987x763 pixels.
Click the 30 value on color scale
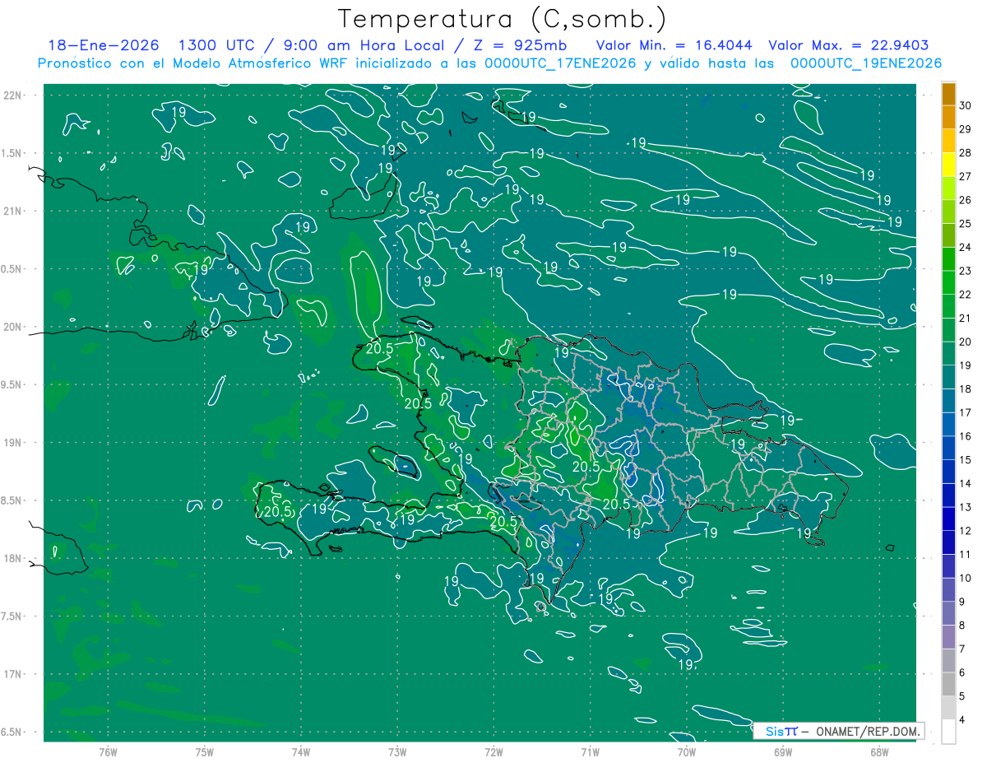pos(966,105)
